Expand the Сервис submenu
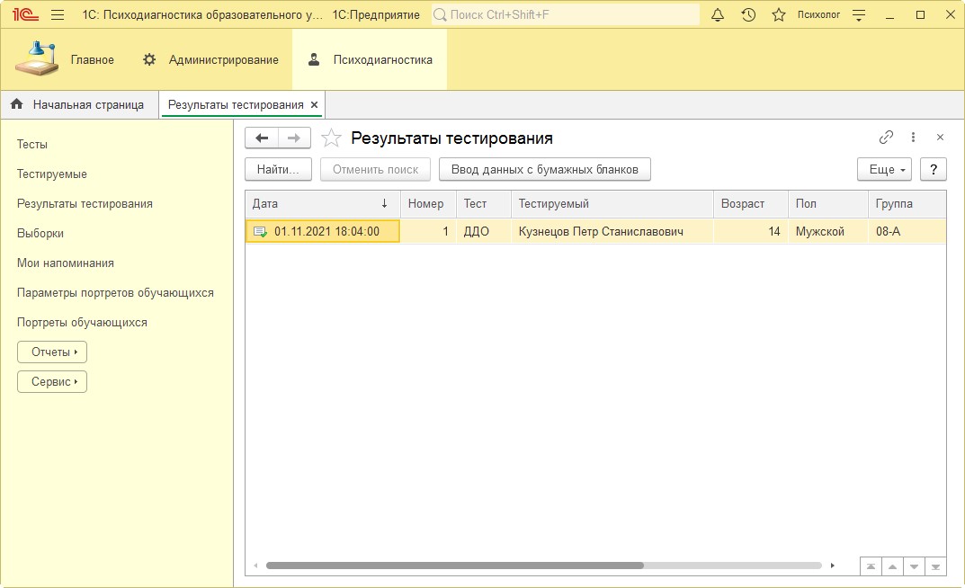The image size is (965, 588). (x=52, y=381)
